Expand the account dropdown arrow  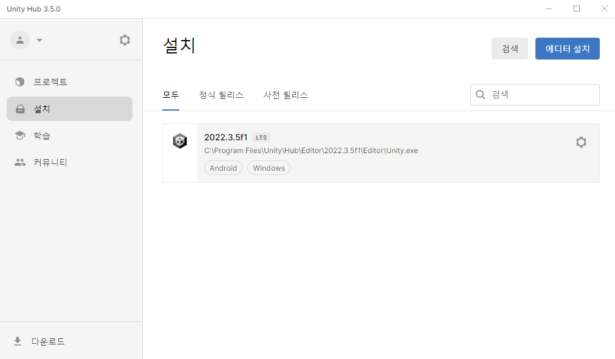point(40,40)
